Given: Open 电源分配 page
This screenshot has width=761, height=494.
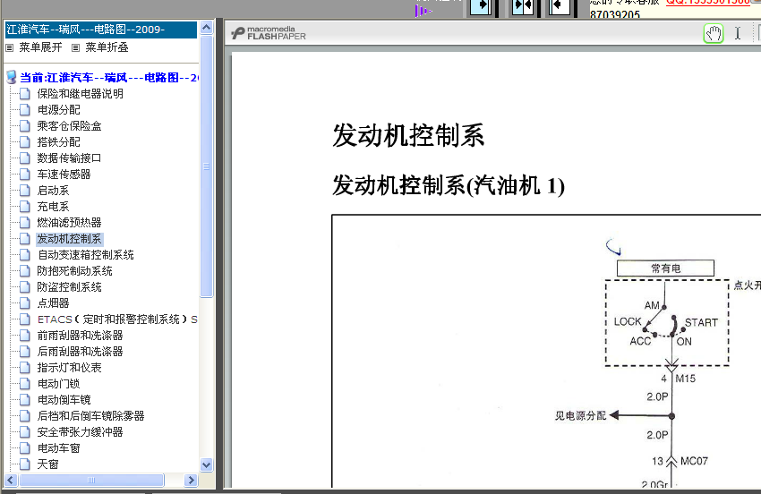Looking at the screenshot, I should point(59,110).
